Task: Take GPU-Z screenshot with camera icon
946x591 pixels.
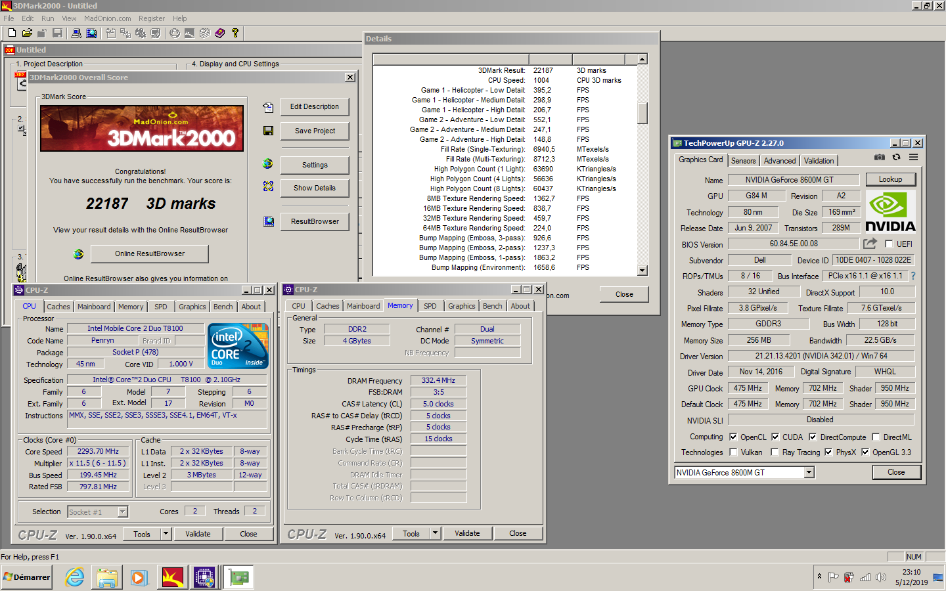Action: coord(880,157)
